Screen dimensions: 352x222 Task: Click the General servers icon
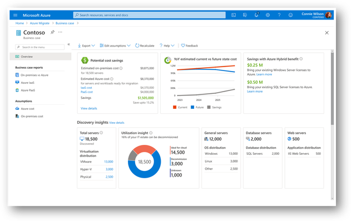tap(206, 139)
